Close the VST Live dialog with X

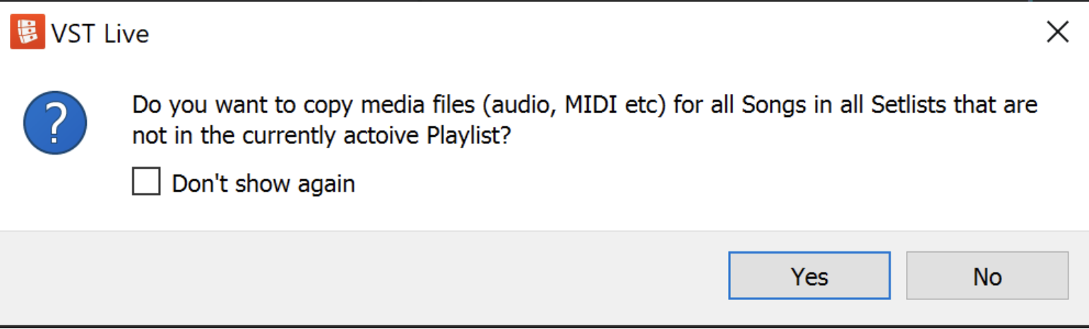(x=1057, y=32)
